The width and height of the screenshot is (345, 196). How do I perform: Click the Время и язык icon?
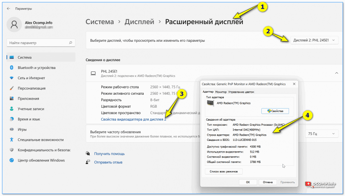(x=12, y=119)
